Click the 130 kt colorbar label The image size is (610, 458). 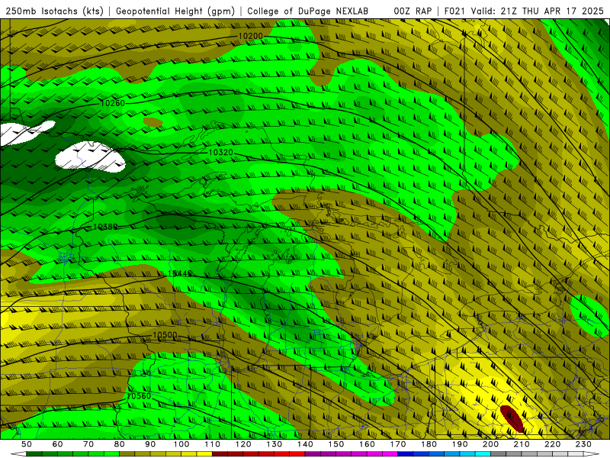coord(274,444)
